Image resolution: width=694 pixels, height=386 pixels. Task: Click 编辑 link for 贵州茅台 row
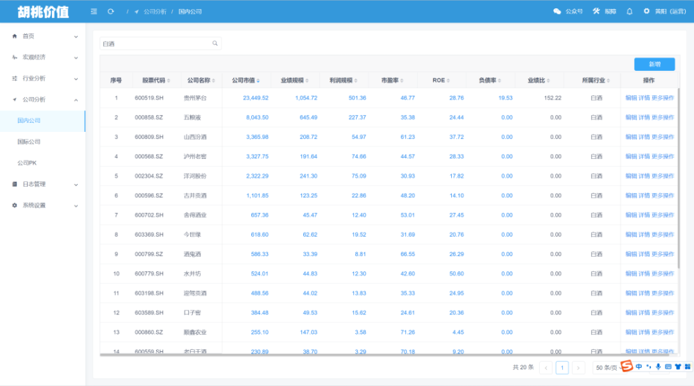[630, 98]
